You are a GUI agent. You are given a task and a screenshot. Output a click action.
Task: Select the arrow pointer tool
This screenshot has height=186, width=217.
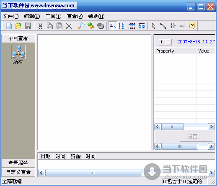click(154, 26)
